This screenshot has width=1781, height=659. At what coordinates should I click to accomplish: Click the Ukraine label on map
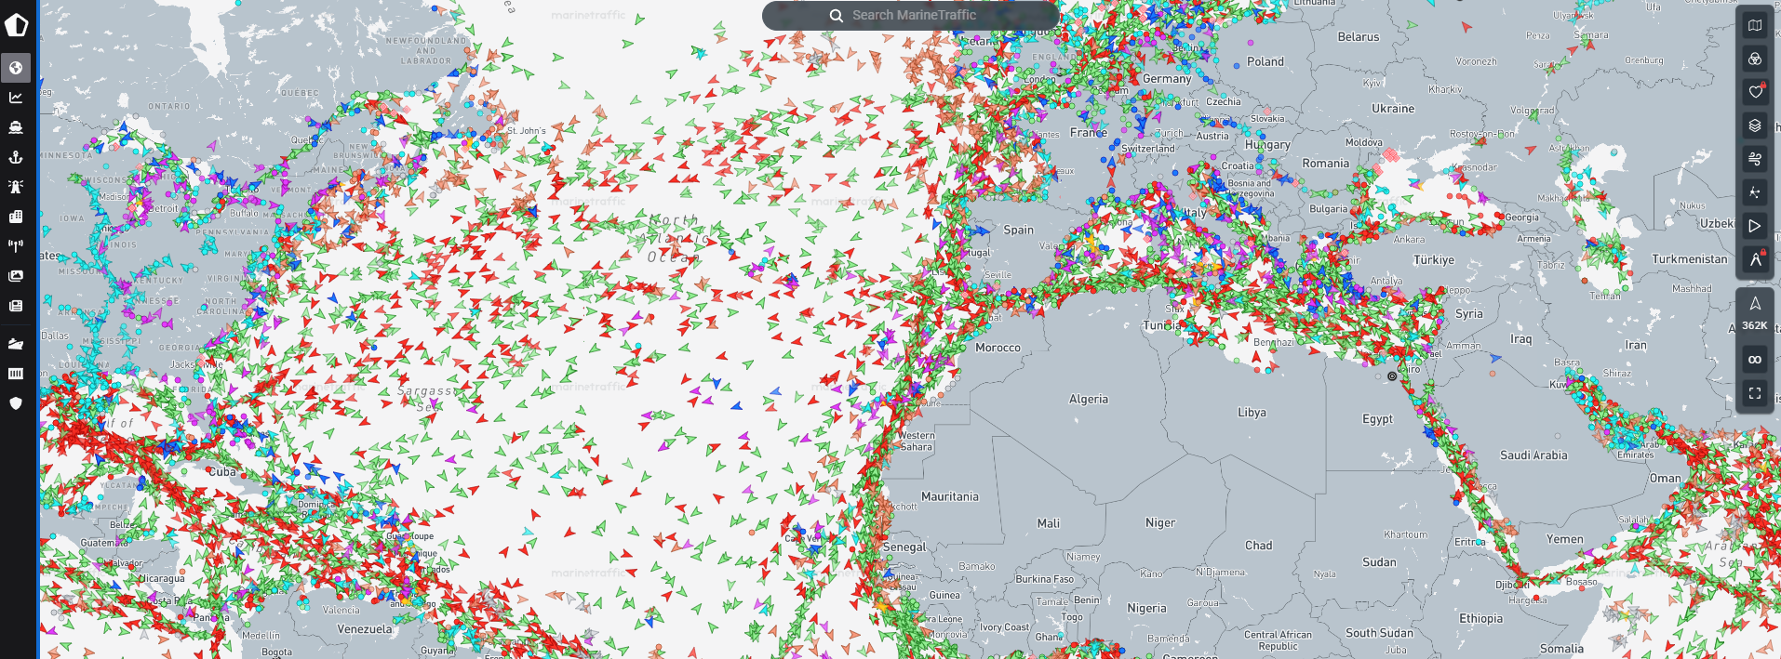[1393, 109]
